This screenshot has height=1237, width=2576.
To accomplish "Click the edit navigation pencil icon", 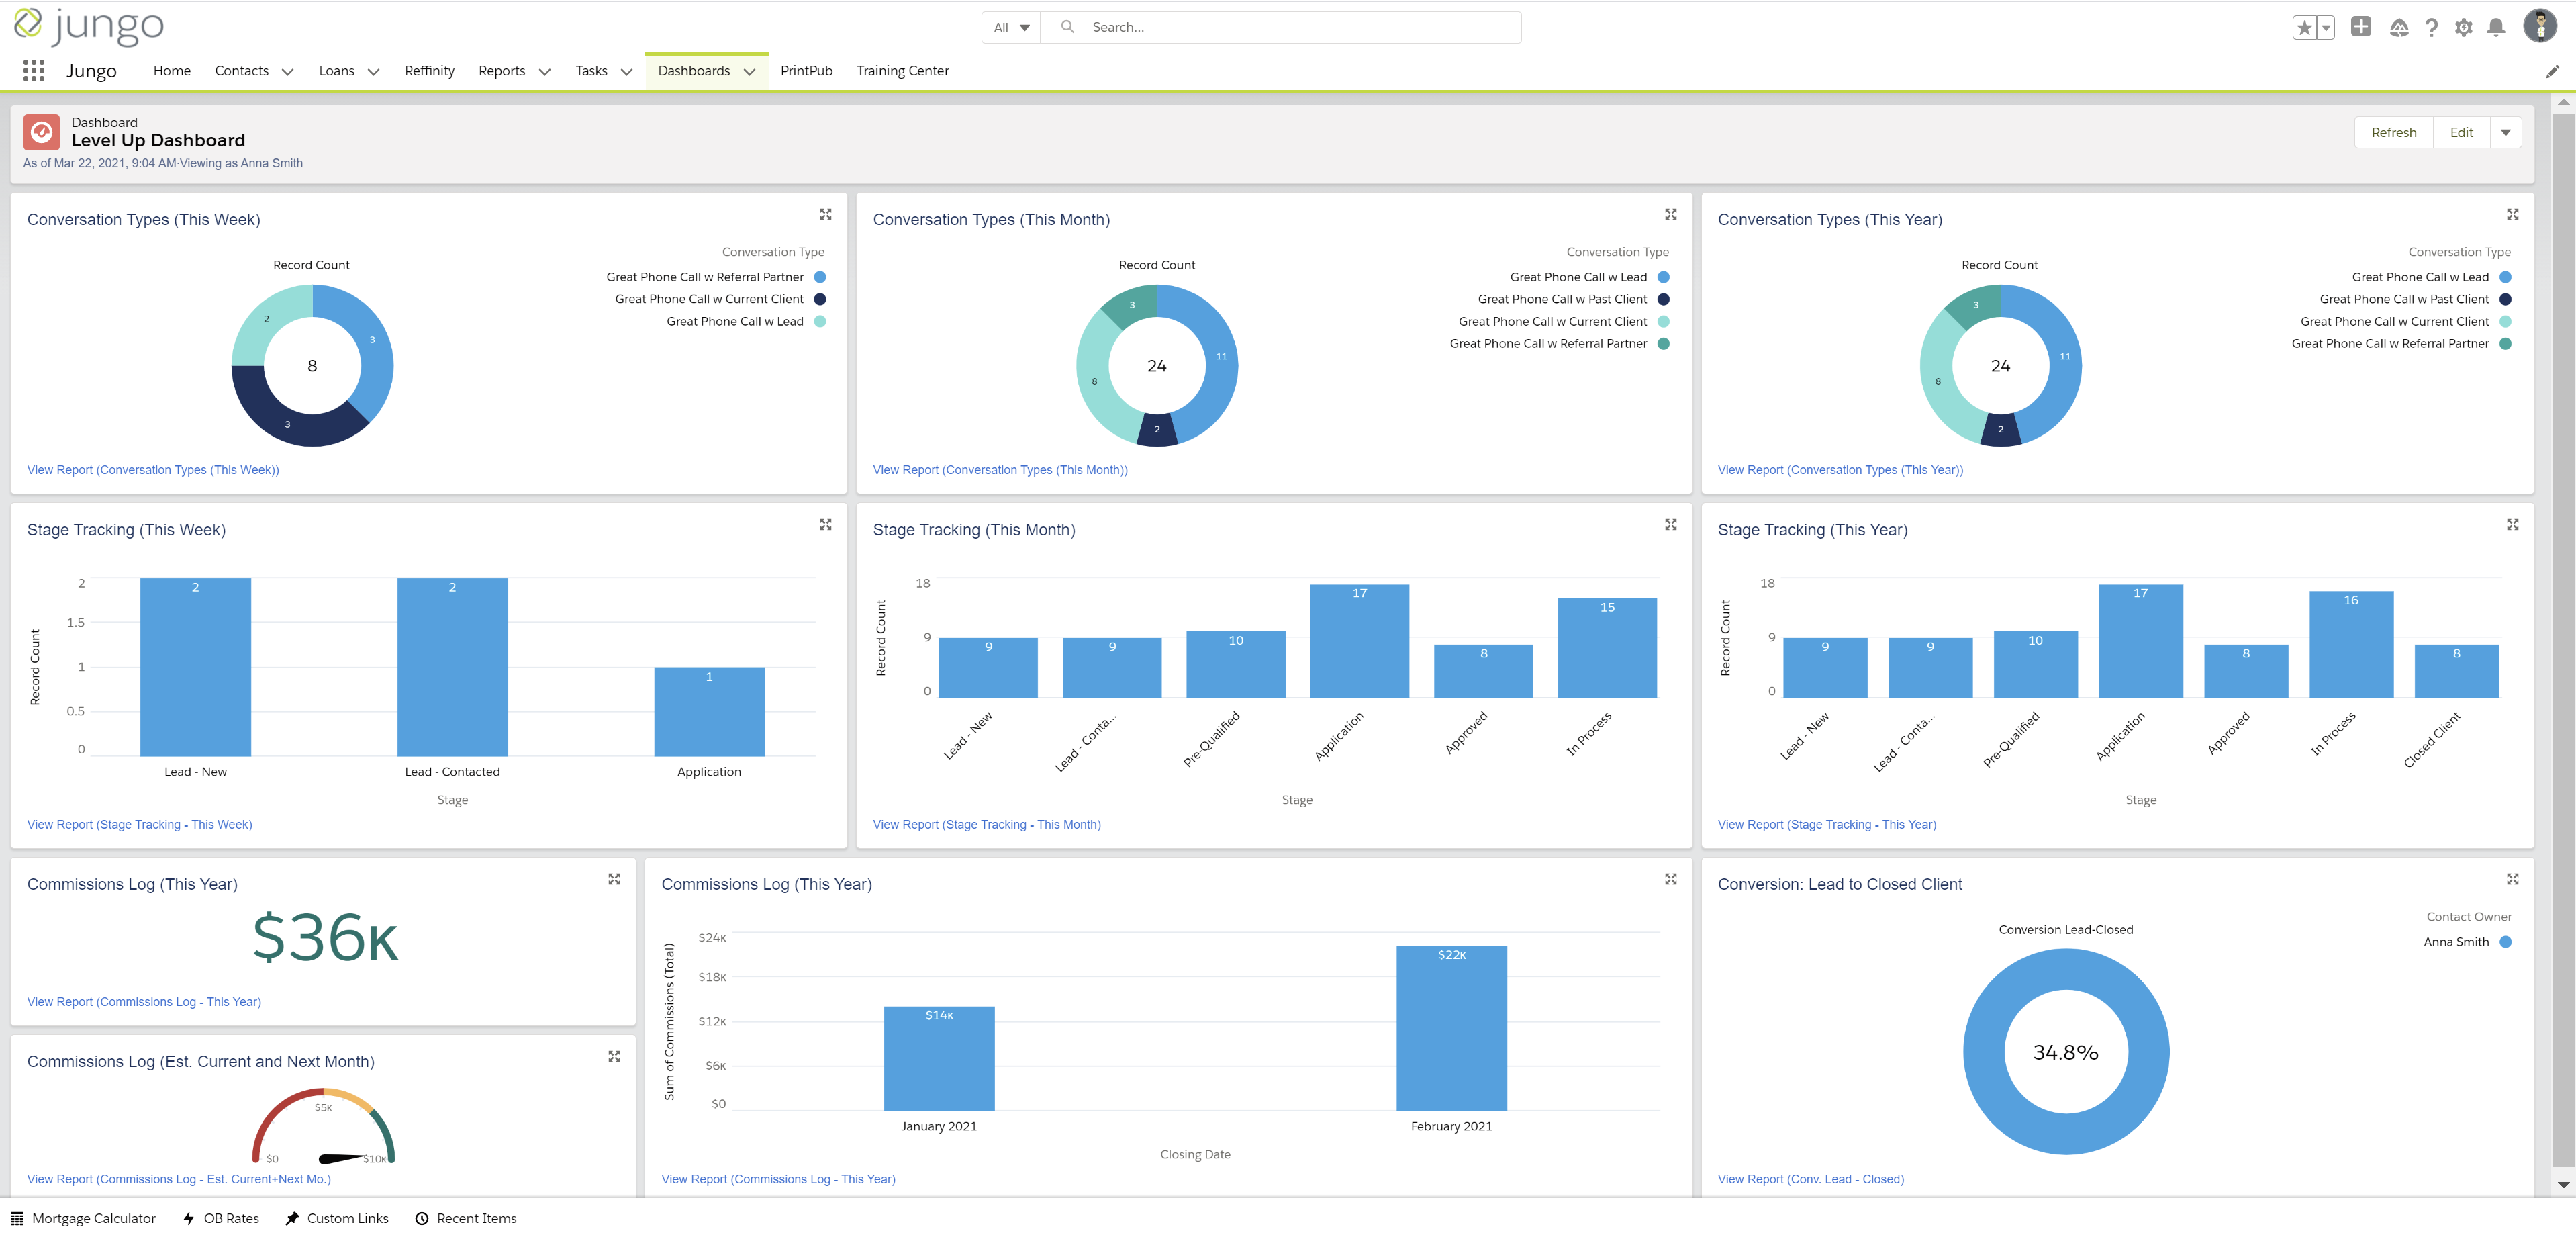I will coord(2552,71).
